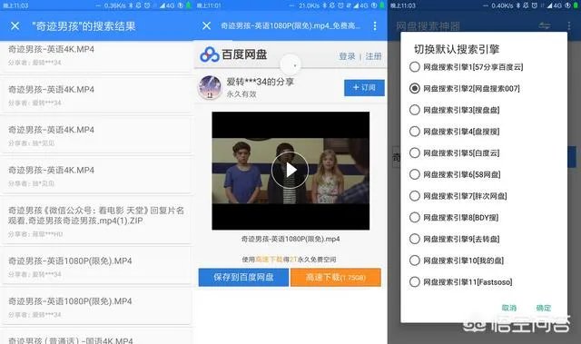Click the share page title in the header
Screen dimensions: 581x344
[x=290, y=26]
